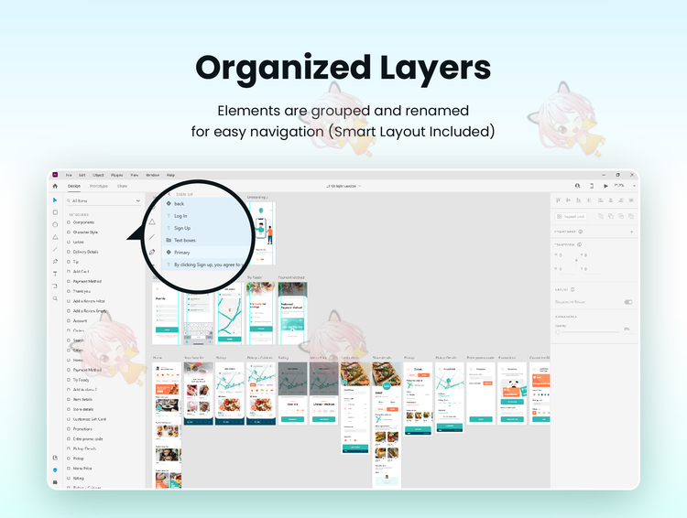
Task: Pick the Text tool
Action: 55,274
